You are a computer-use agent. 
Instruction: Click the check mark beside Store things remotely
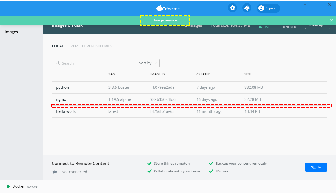(149, 163)
